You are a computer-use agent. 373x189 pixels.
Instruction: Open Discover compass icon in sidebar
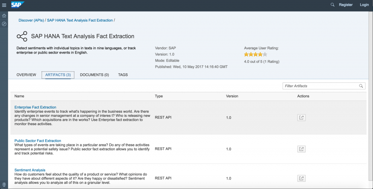tap(4, 24)
